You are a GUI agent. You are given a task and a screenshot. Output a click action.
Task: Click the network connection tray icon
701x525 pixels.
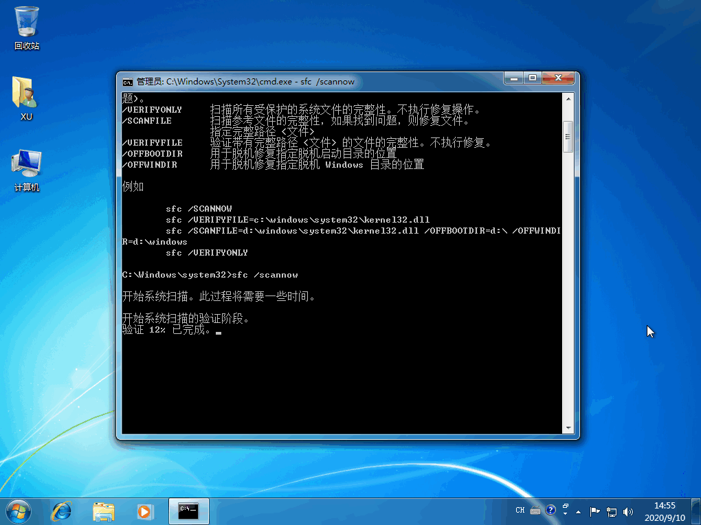coord(611,511)
